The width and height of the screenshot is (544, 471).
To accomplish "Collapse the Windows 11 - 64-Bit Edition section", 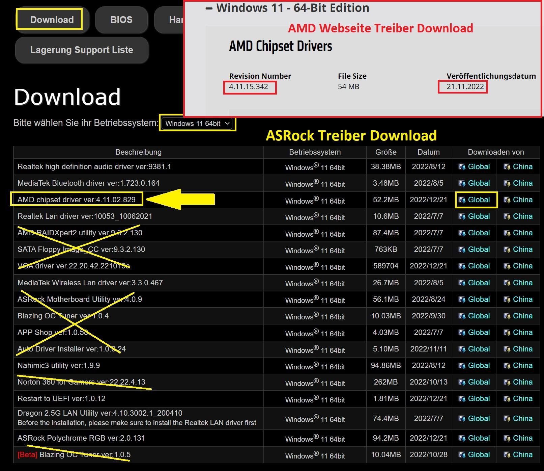I will [x=209, y=8].
